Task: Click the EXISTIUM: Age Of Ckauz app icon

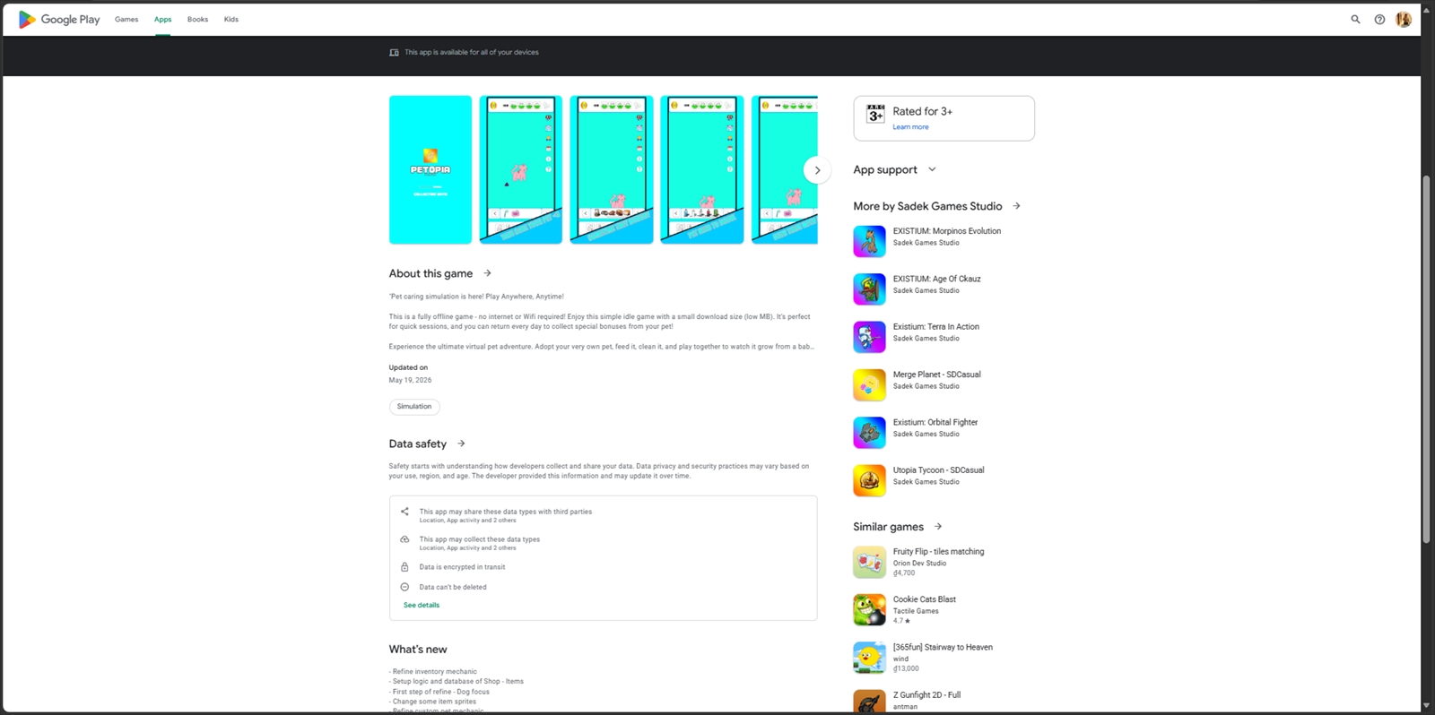Action: [869, 289]
